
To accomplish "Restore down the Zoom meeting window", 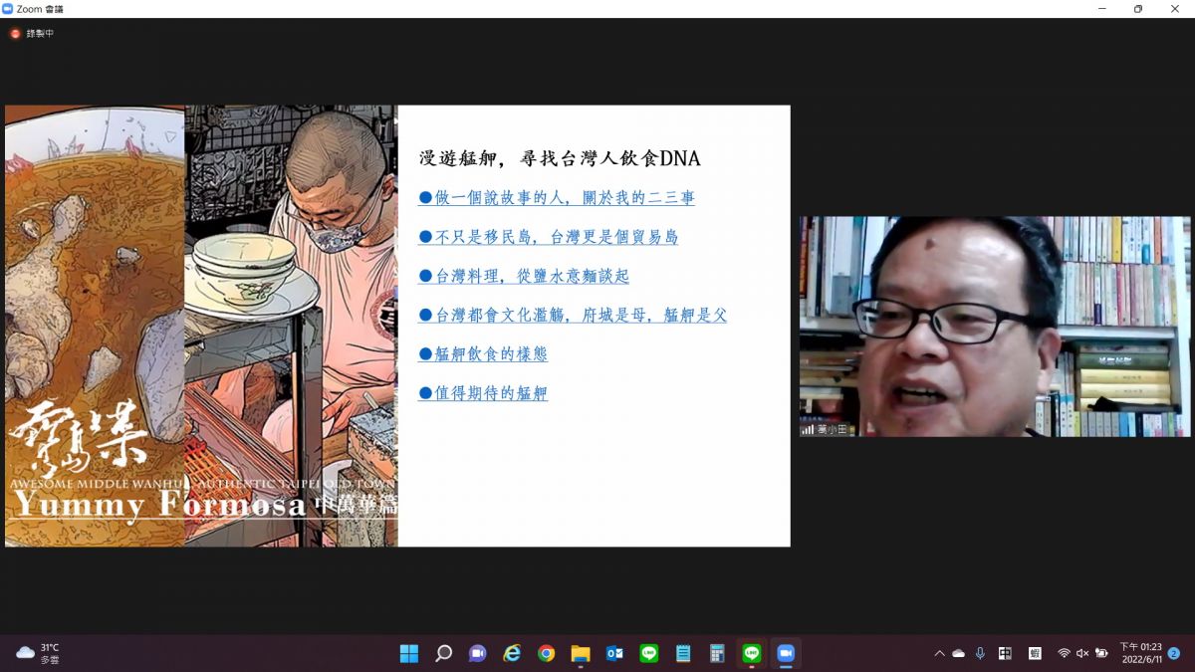I will click(1137, 9).
